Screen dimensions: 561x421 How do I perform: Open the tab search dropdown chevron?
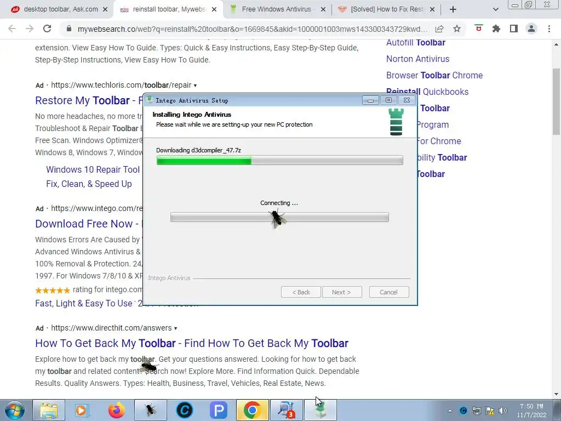click(495, 9)
